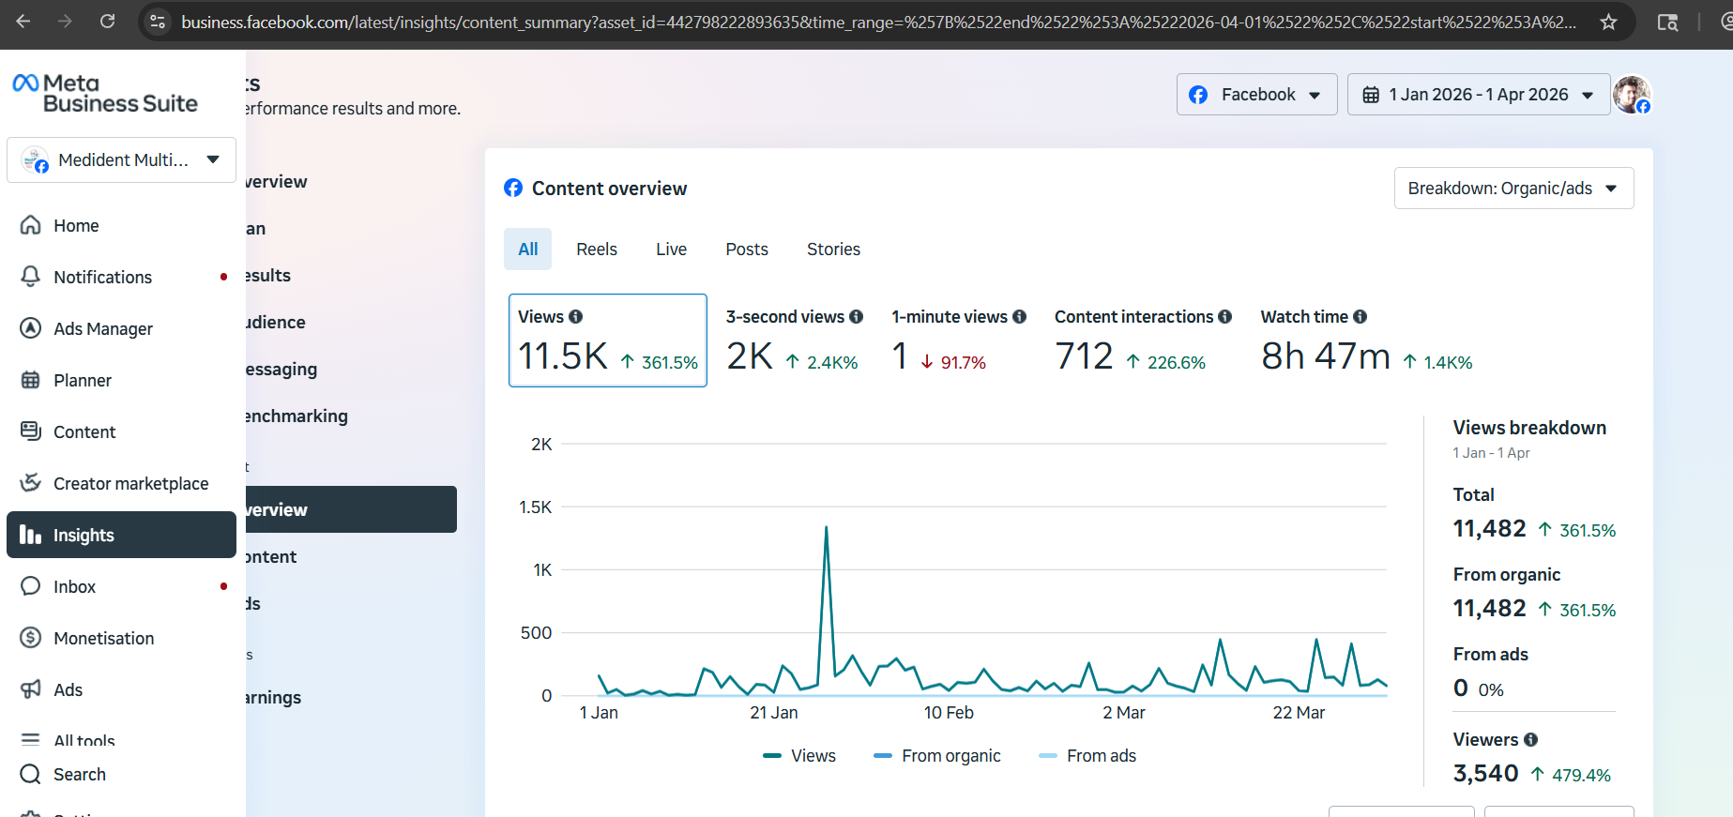Open the Planner calendar
This screenshot has width=1733, height=817.
pyautogui.click(x=121, y=380)
